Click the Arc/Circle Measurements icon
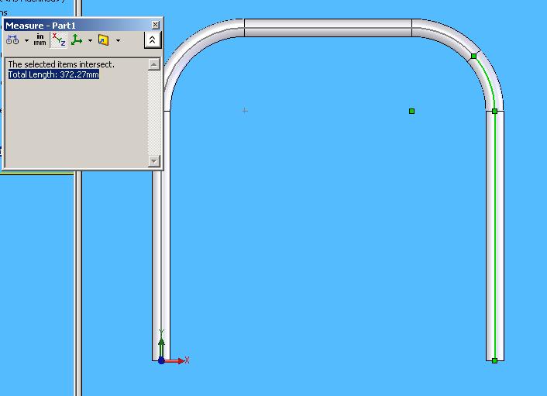Image resolution: width=547 pixels, height=396 pixels. click(x=12, y=40)
